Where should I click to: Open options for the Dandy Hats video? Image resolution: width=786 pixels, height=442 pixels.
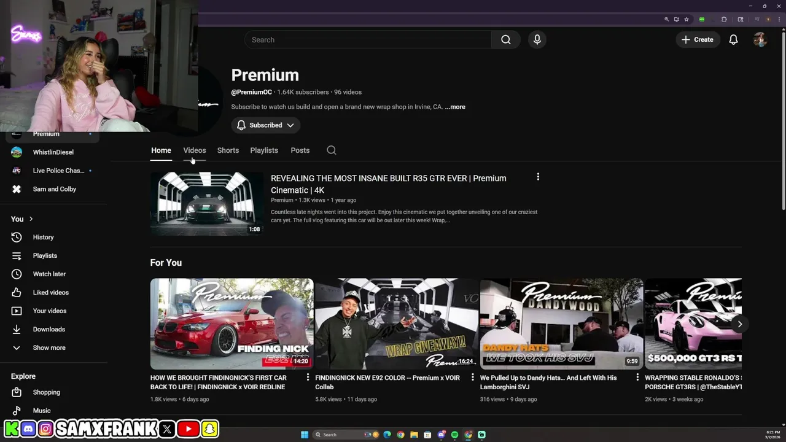[637, 377]
